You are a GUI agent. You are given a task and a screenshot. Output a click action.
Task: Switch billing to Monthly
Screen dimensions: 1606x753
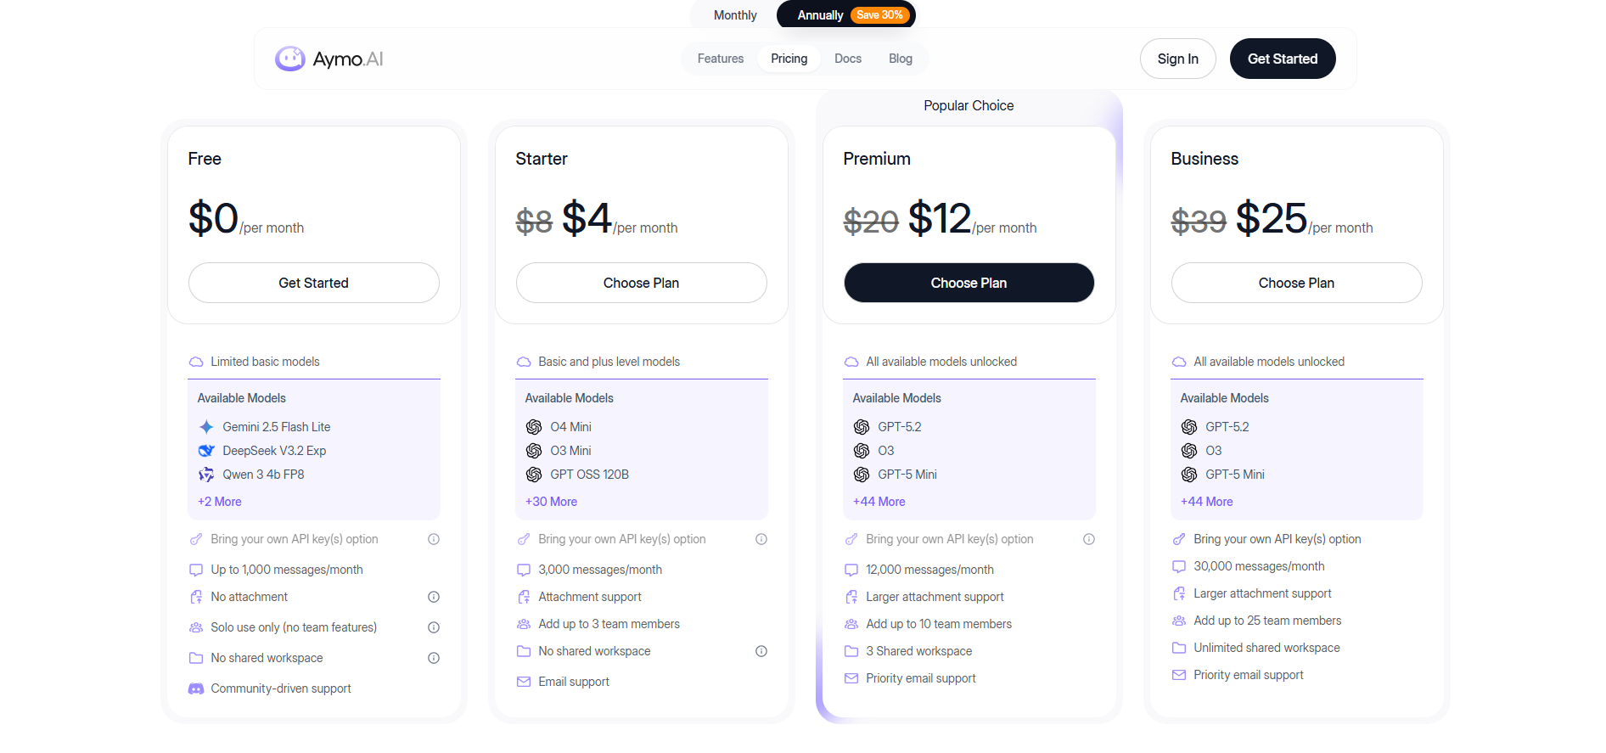[x=734, y=14]
